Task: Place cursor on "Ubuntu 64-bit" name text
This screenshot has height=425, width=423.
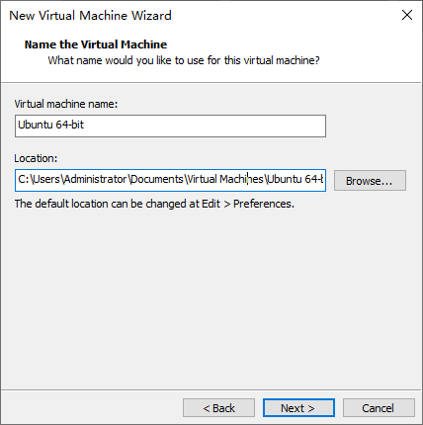Action: [x=50, y=125]
